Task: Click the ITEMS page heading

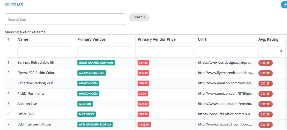Action: pos(16,5)
